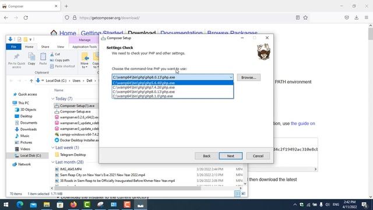Image resolution: width=373 pixels, height=210 pixels.
Task: Switch to Home ribbon tab in Explorer
Action: [29, 47]
